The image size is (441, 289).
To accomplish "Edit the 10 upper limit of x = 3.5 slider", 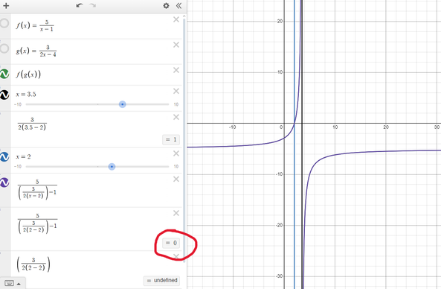I will click(x=176, y=104).
